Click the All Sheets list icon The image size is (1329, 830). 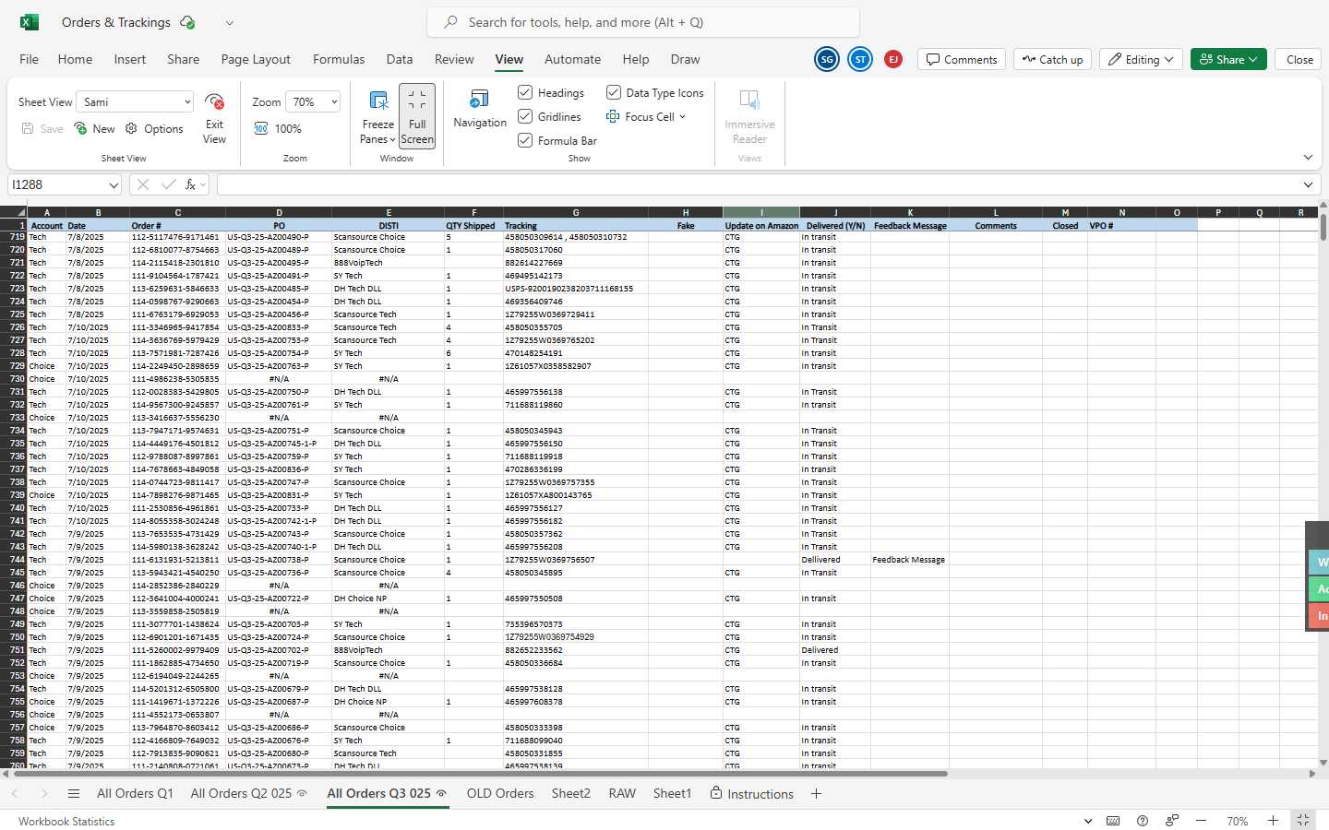[x=74, y=793]
